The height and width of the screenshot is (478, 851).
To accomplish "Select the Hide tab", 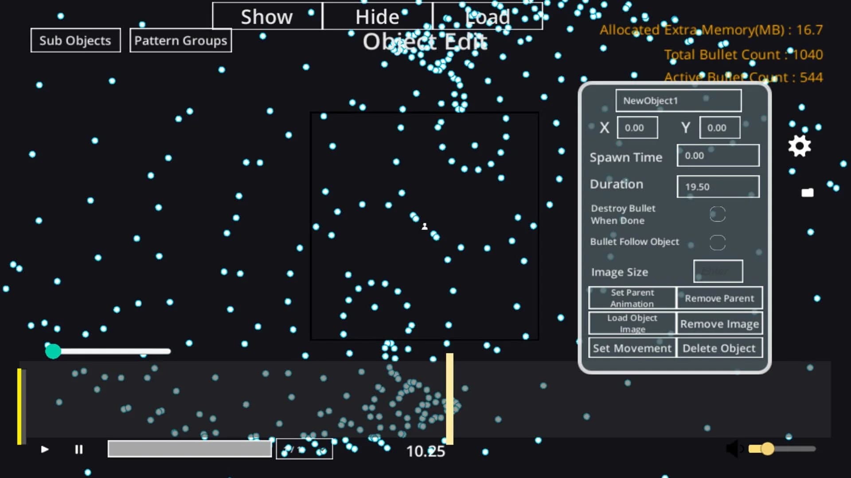I will [x=376, y=16].
